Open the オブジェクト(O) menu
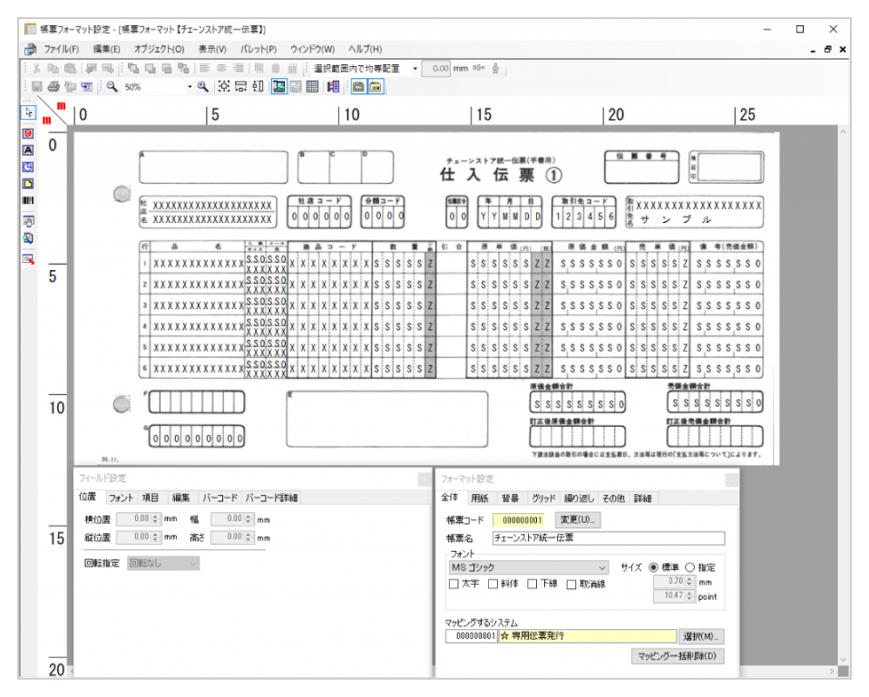Image resolution: width=869 pixels, height=697 pixels. (159, 49)
